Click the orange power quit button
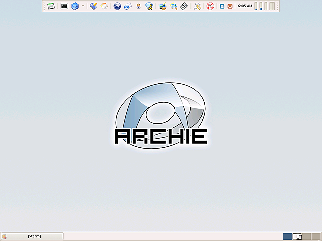 pos(230,6)
